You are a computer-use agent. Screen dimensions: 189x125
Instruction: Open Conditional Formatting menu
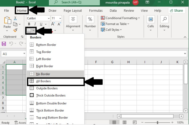(x=120, y=18)
